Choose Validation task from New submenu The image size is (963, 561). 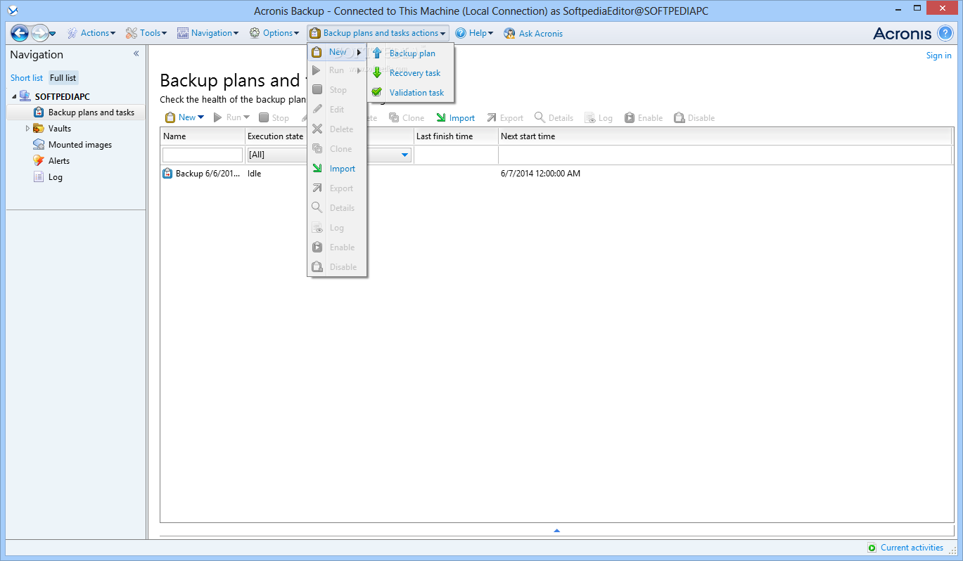point(412,93)
